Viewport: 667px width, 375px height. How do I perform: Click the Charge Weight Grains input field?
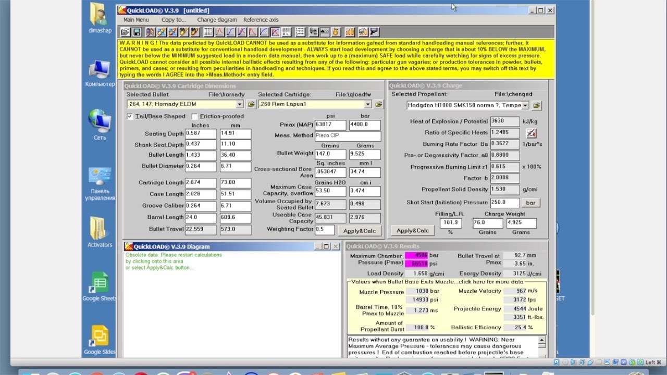pos(488,223)
